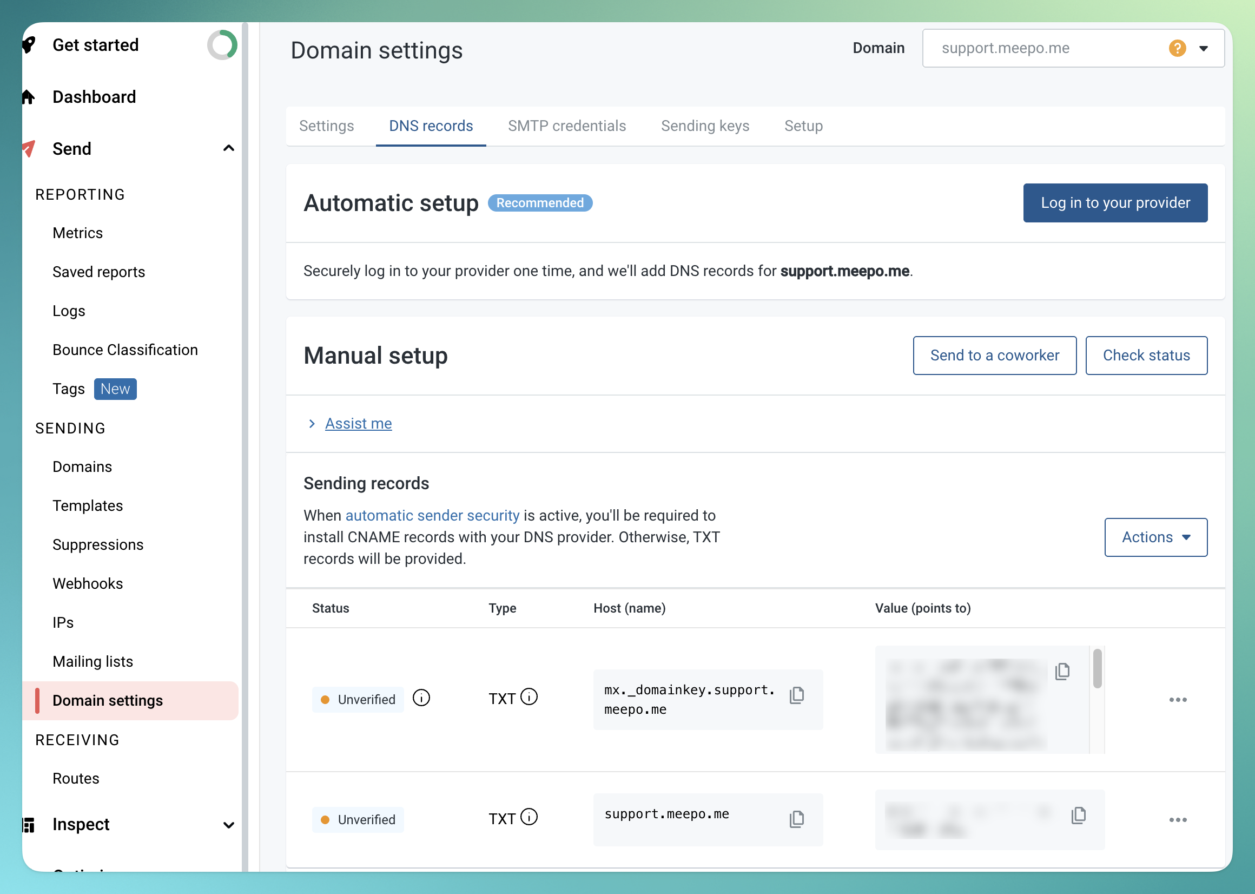Viewport: 1255px width, 894px height.
Task: Click scrollbar in first record value box
Action: tap(1097, 669)
